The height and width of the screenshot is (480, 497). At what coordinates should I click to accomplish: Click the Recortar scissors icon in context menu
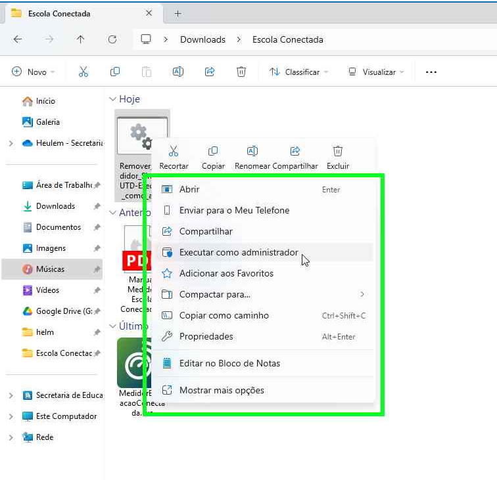(174, 152)
